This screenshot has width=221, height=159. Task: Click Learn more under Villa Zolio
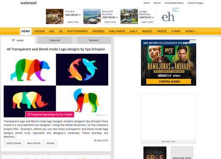click(x=73, y=22)
